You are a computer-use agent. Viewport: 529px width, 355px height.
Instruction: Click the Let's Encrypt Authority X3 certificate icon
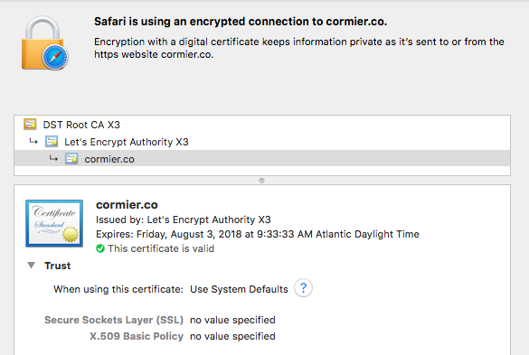click(x=52, y=142)
